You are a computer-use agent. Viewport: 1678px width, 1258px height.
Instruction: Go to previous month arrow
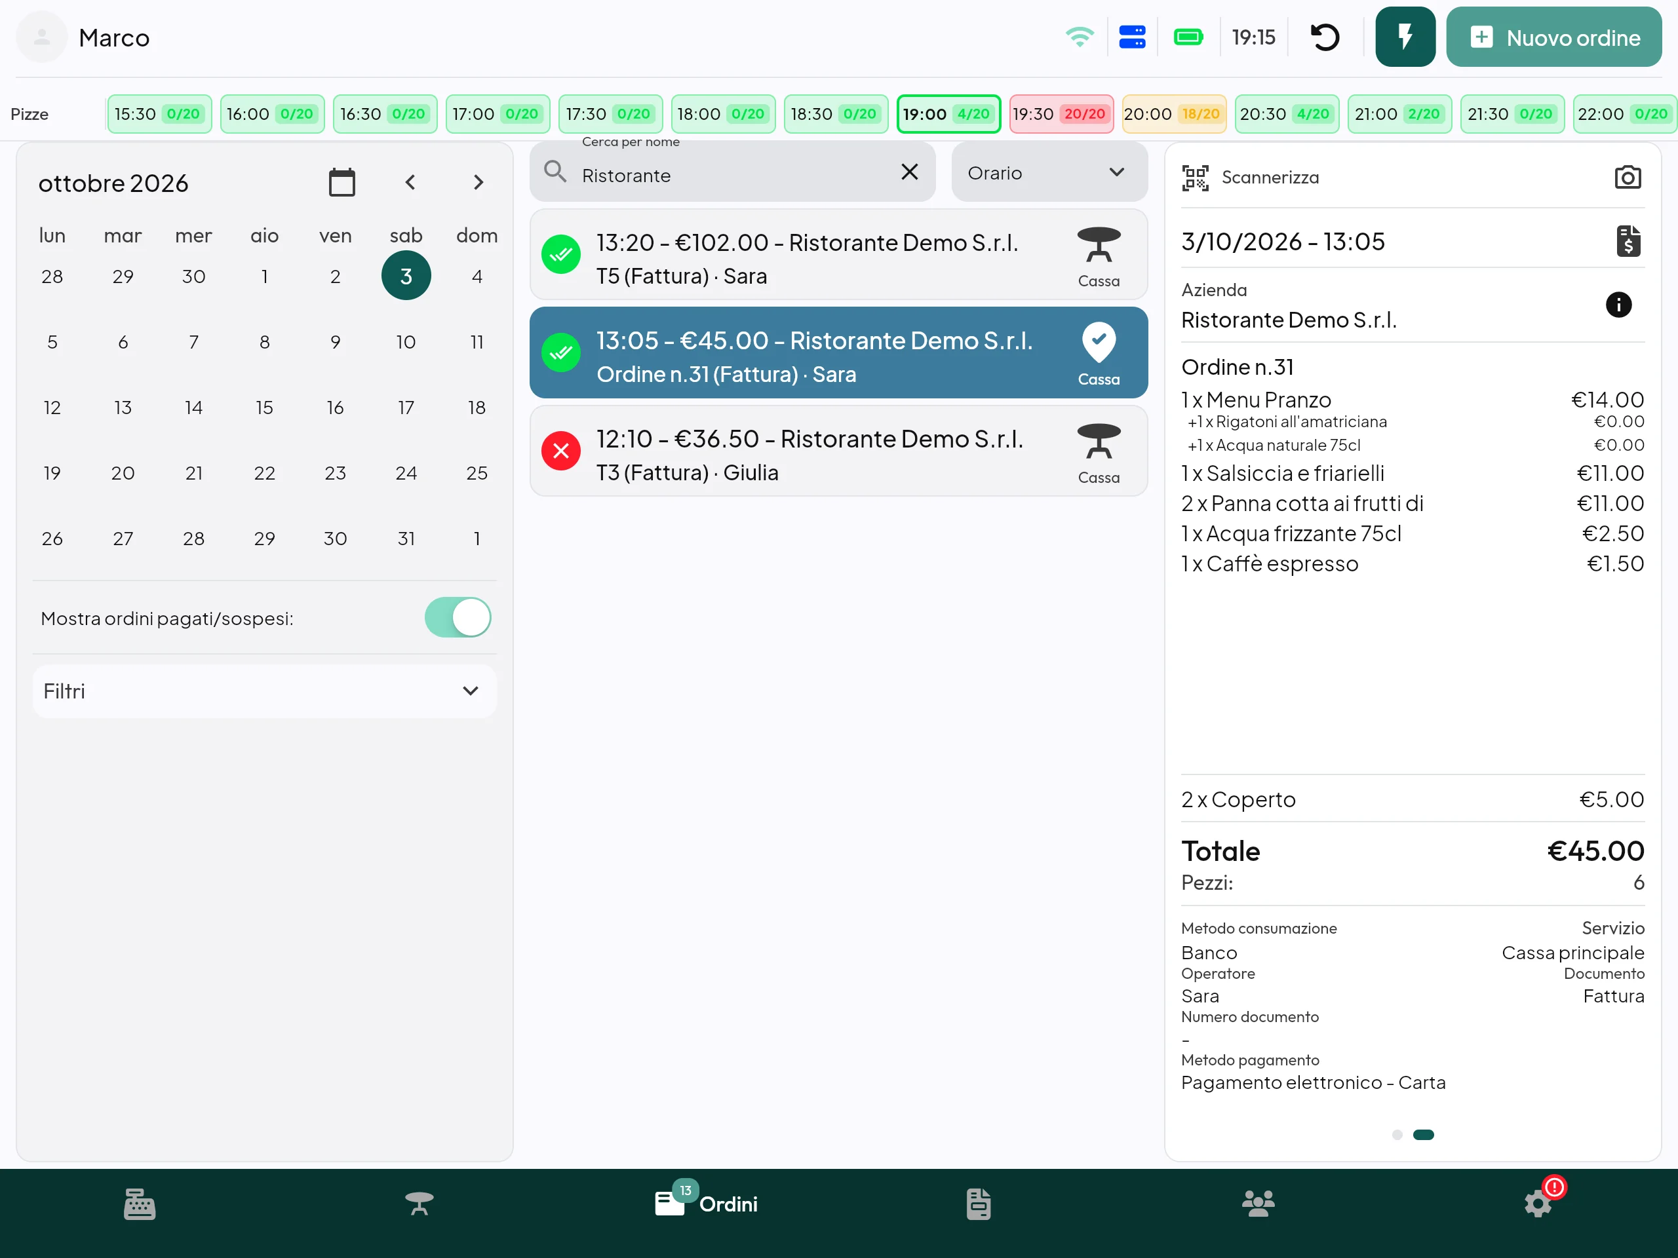coord(410,182)
